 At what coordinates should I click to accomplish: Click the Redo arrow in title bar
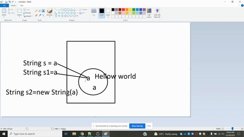click(x=13, y=2)
